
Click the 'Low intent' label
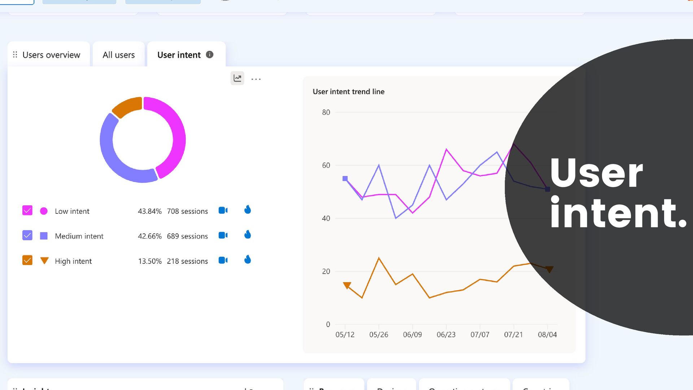(x=72, y=211)
